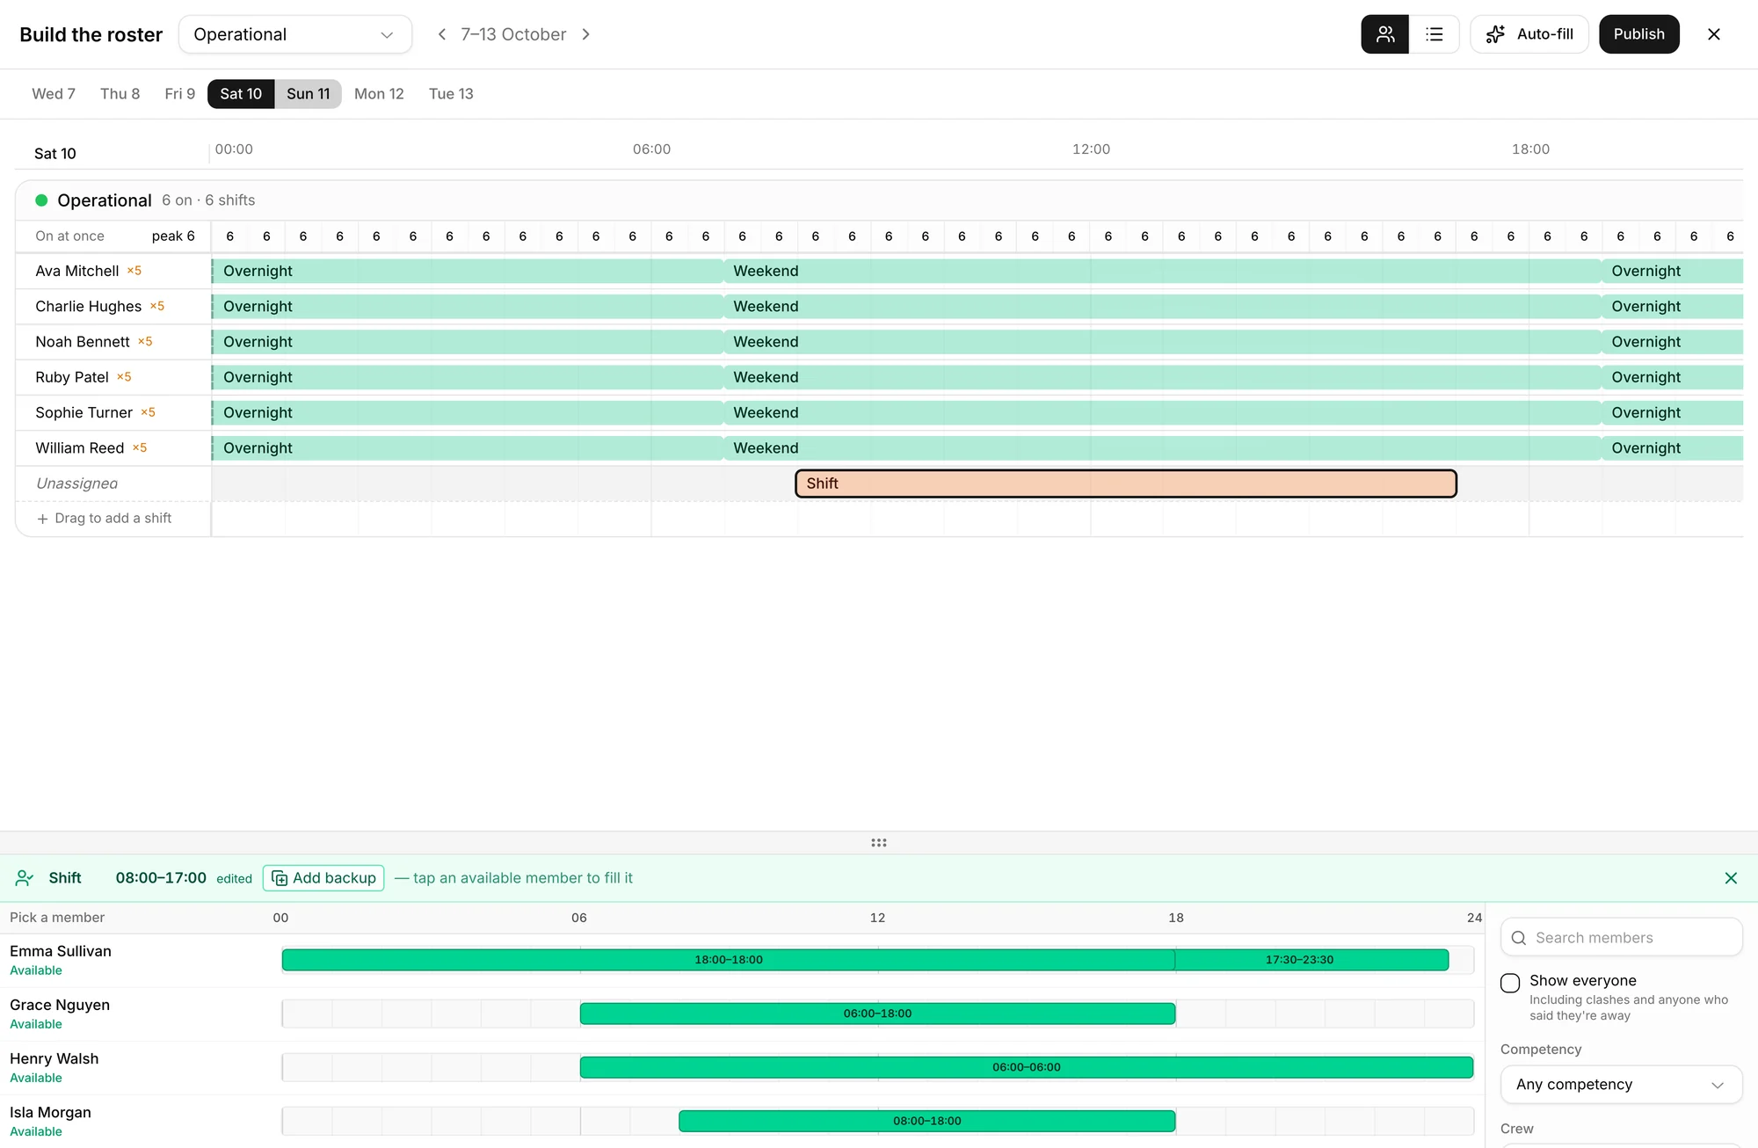Select the unassigned orange Shift bar
Image resolution: width=1758 pixels, height=1148 pixels.
1126,483
